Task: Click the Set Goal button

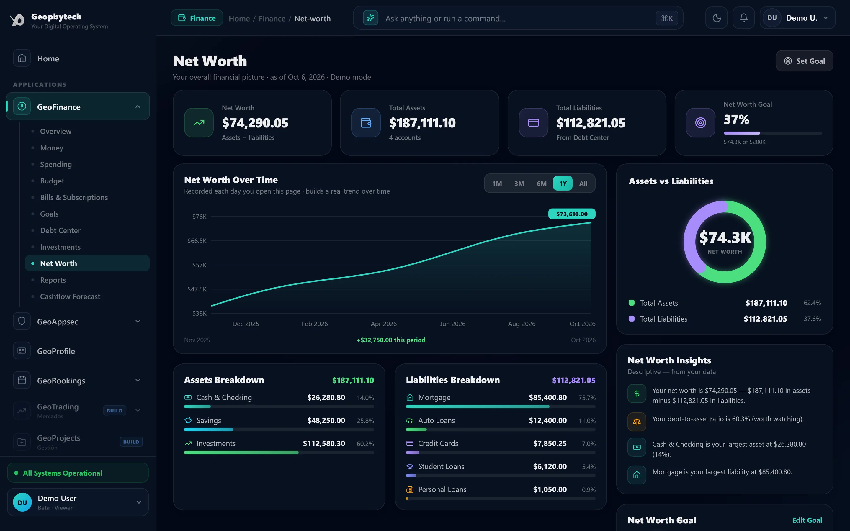Action: (804, 61)
